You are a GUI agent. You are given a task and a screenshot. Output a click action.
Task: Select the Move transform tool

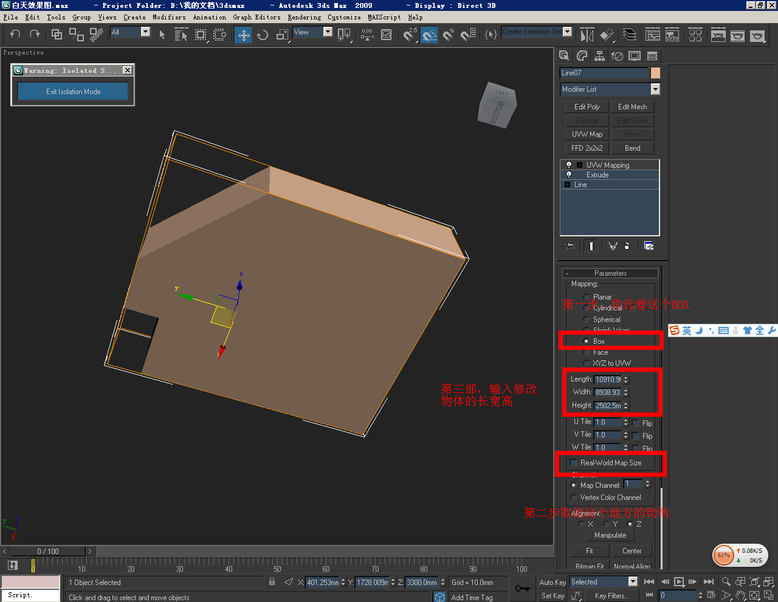pyautogui.click(x=244, y=35)
